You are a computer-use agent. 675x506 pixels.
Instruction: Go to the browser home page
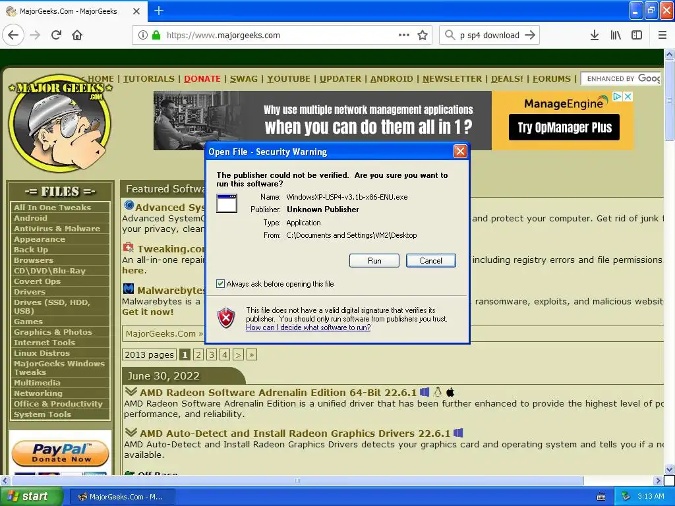point(77,36)
